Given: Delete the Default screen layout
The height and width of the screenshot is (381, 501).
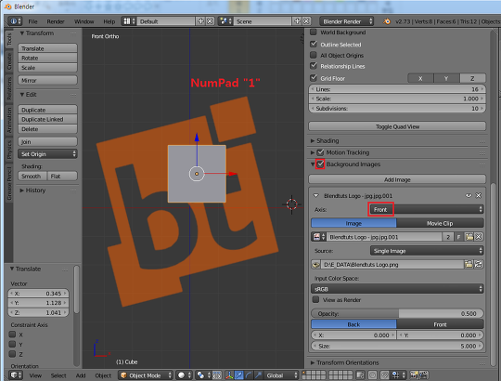Looking at the screenshot, I should pyautogui.click(x=210, y=21).
